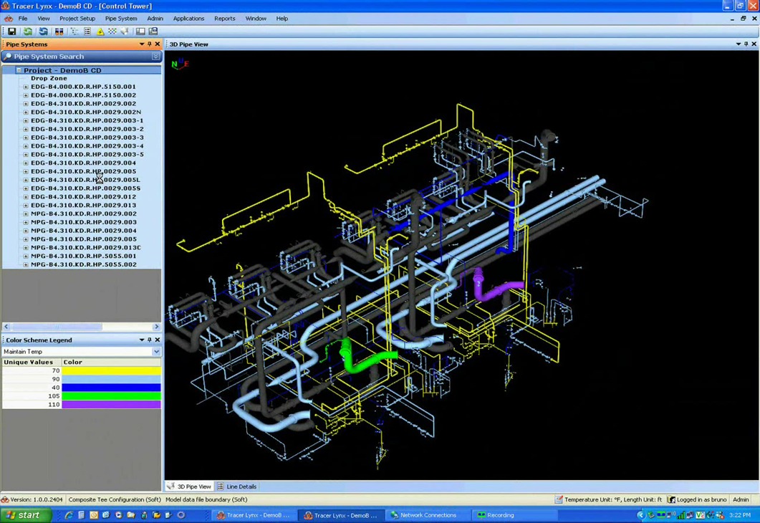Screen dimensions: 760x523
Task: Click the Save floppy disk toolbar icon
Action: [11, 32]
